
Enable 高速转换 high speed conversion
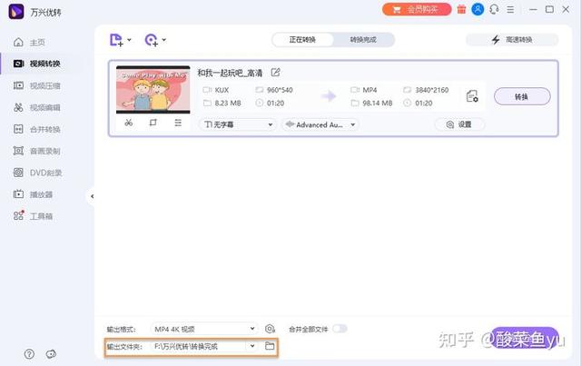[x=512, y=40]
